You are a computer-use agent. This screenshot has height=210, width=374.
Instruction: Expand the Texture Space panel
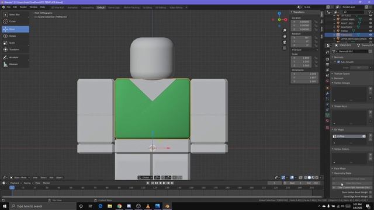[x=341, y=73]
